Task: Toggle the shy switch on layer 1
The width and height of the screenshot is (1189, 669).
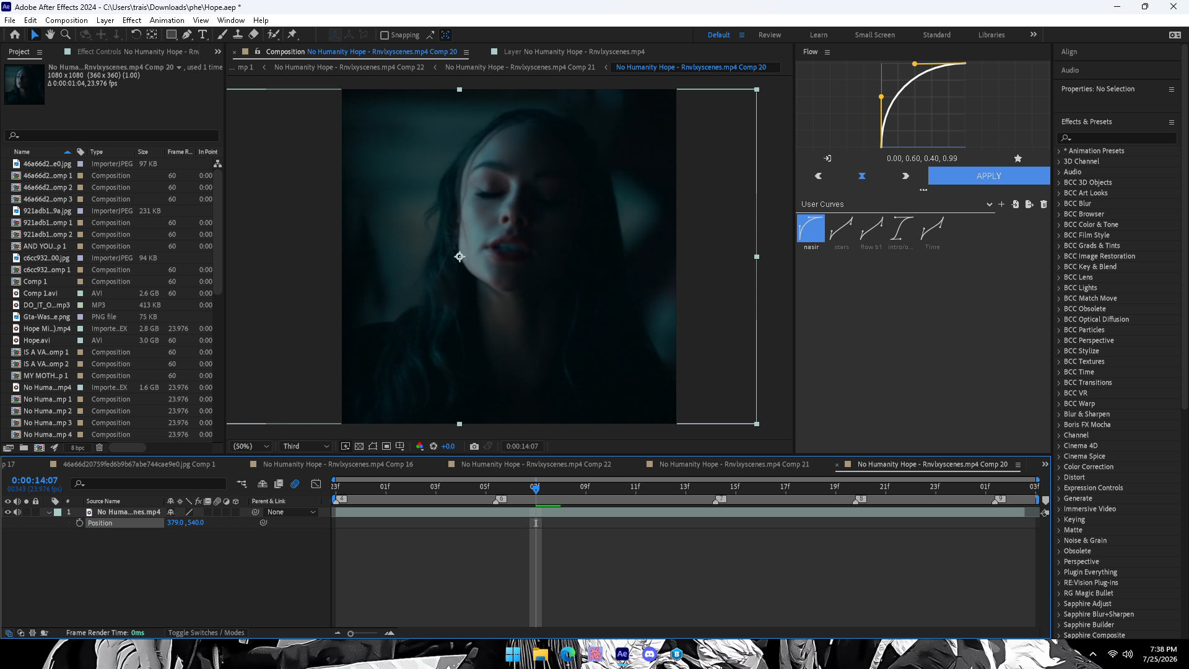Action: click(x=170, y=512)
